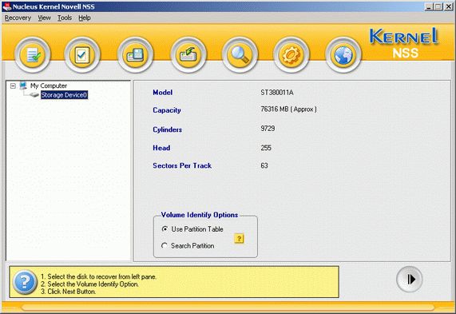Click the checkbox selection toolbar icon

[x=82, y=54]
